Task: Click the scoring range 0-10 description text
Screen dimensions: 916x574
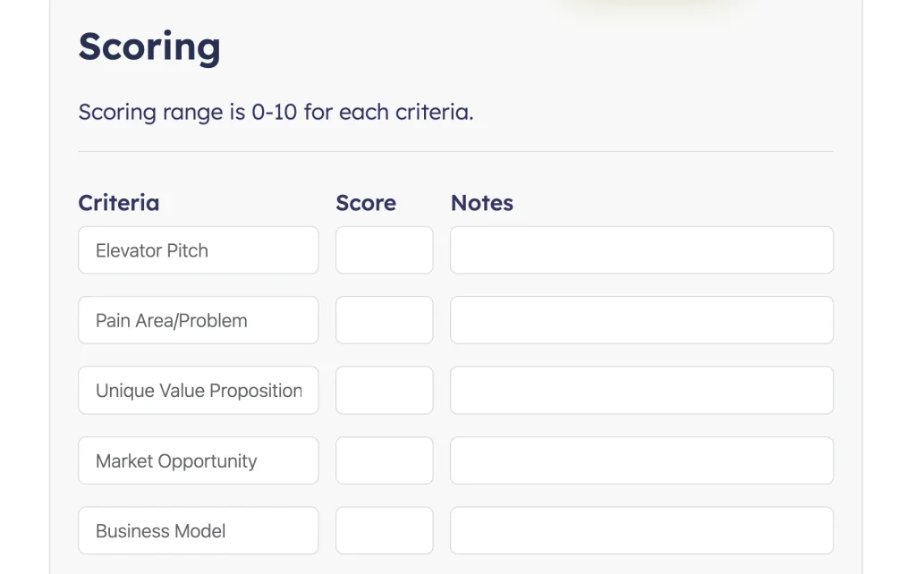Action: pyautogui.click(x=276, y=113)
